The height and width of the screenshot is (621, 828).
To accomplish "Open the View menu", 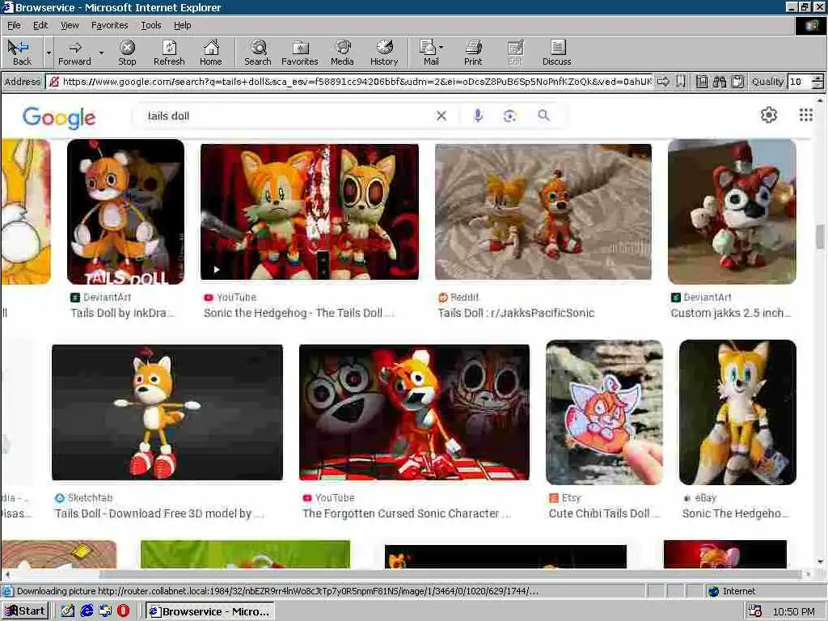I will click(70, 25).
